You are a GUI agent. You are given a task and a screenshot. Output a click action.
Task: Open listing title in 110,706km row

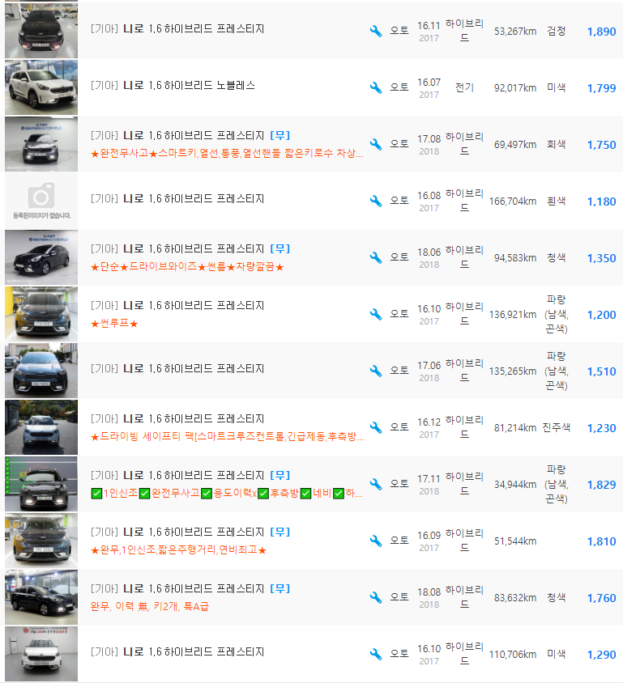click(177, 651)
